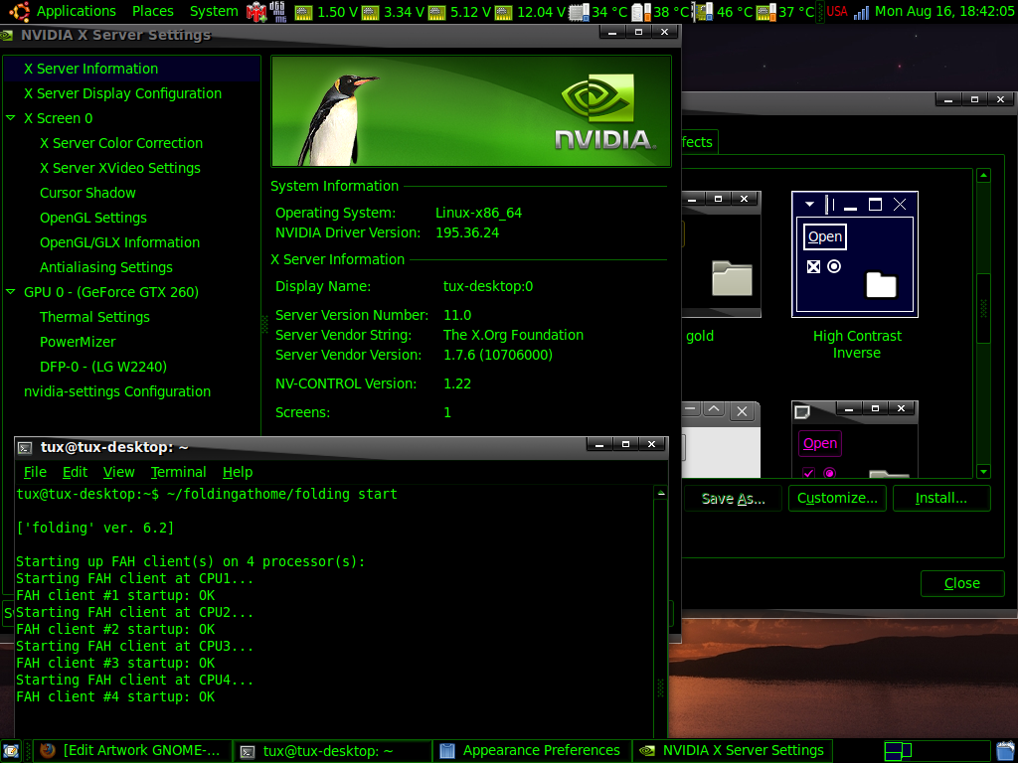1018x763 pixels.
Task: Click the folder icon in gold theme preview
Action: point(732,278)
